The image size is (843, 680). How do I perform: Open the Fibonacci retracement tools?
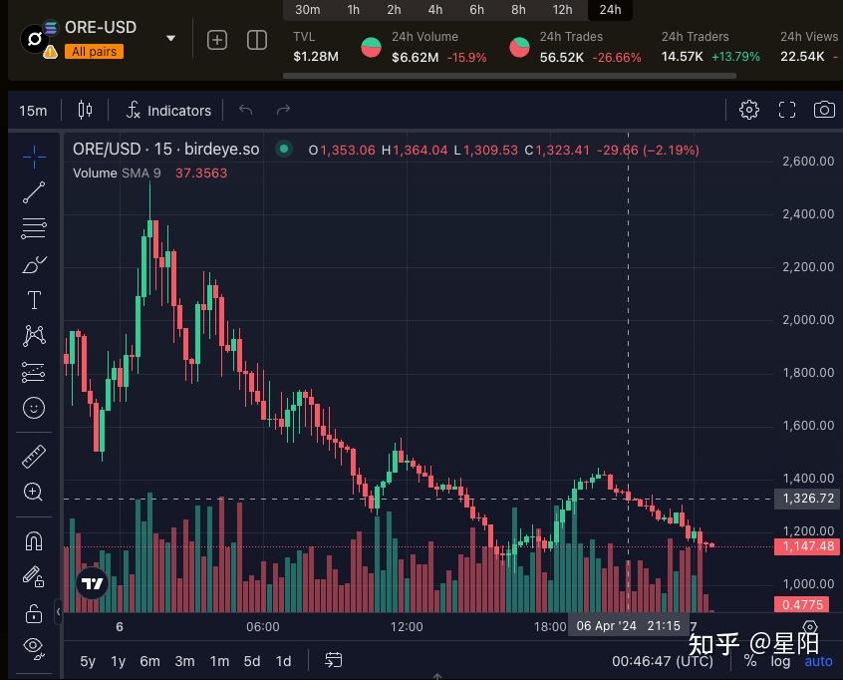coord(34,228)
